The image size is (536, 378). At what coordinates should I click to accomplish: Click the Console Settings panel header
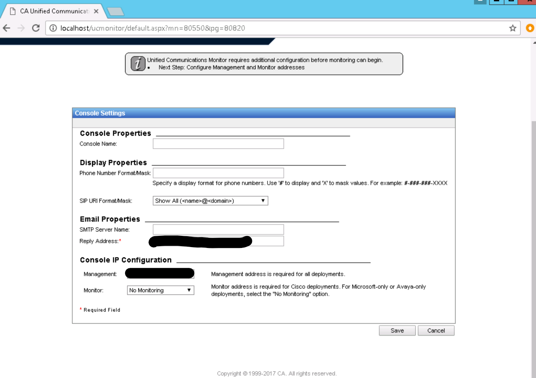click(264, 113)
